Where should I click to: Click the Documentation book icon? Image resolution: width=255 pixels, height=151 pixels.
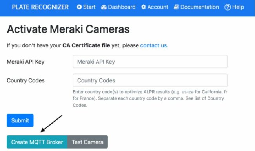176,7
